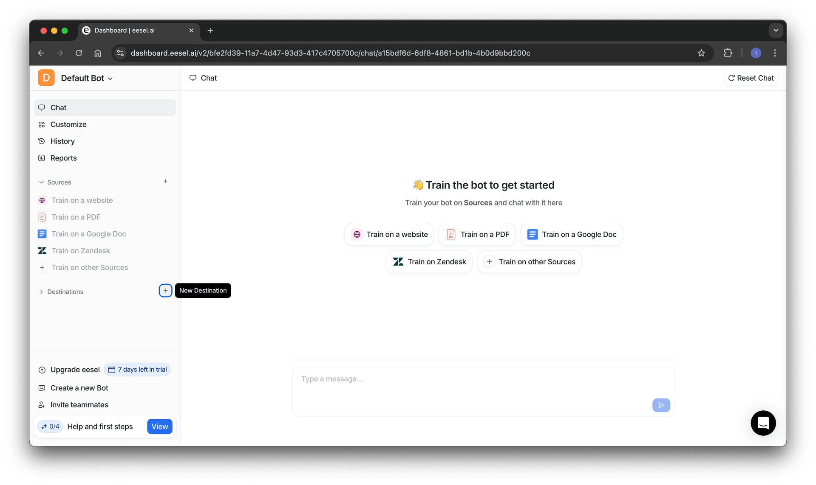Click the Chat header speech bubble icon

[x=193, y=78]
